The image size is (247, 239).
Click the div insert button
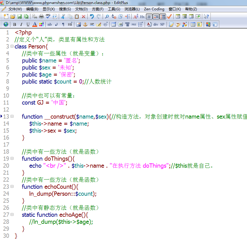(x=156, y=24)
